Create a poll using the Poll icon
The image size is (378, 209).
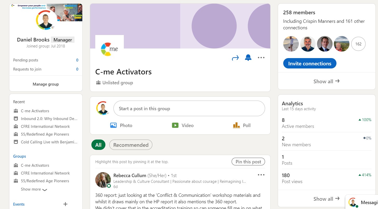236,125
